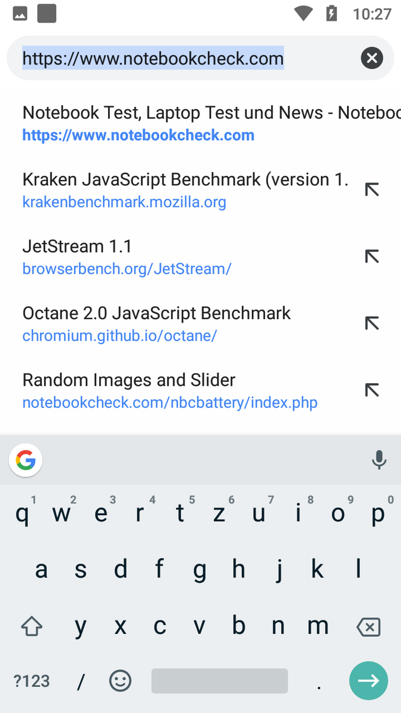Open notebookcheck.com/nbcbattery/index.php suggestion
Image resolution: width=401 pixels, height=713 pixels.
tap(178, 391)
